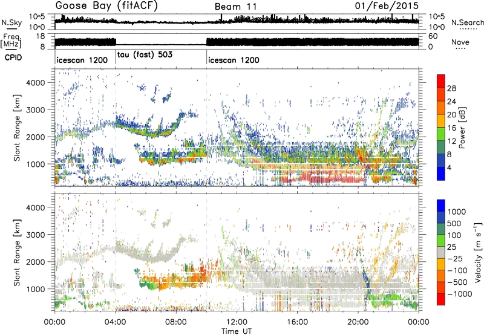Screen dimensions: 484x335
Task: Click the red bottom segment of the Velocity colorbar
Action: pyautogui.click(x=441, y=299)
